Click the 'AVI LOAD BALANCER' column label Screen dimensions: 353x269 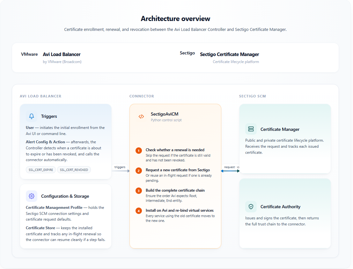coord(40,96)
